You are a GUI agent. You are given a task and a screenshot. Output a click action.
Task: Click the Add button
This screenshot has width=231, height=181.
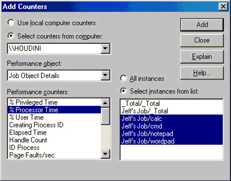point(202,25)
